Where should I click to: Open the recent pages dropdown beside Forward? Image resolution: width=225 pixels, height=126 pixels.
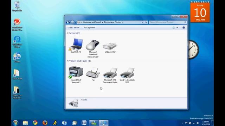(76, 22)
